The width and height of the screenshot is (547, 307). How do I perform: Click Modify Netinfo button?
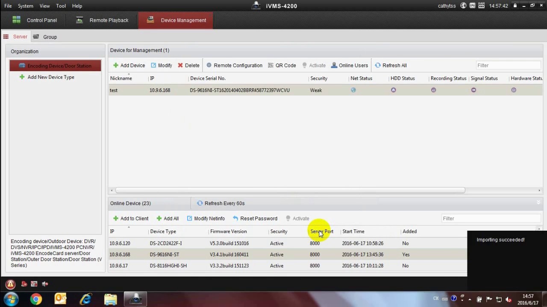click(x=206, y=218)
